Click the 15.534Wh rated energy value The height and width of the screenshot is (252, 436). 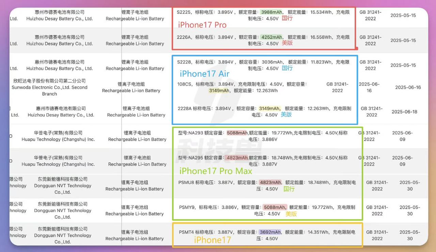[x=322, y=12]
